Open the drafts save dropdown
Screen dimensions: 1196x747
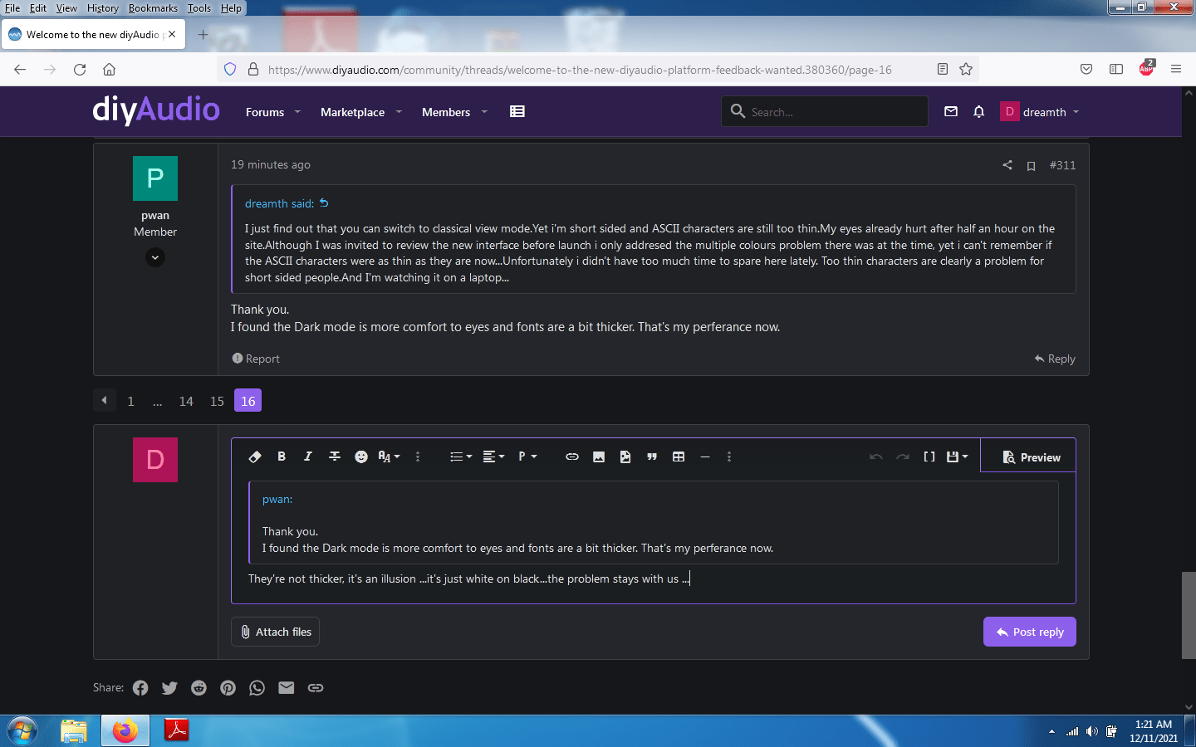tap(957, 456)
